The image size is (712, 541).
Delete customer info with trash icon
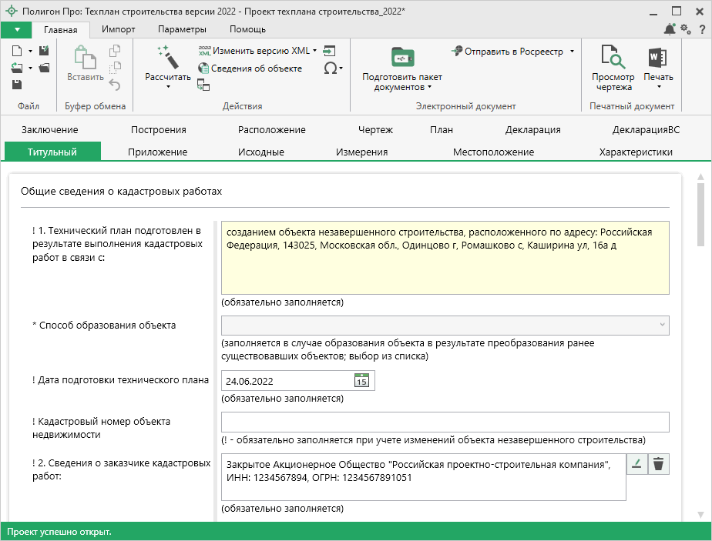pos(658,463)
